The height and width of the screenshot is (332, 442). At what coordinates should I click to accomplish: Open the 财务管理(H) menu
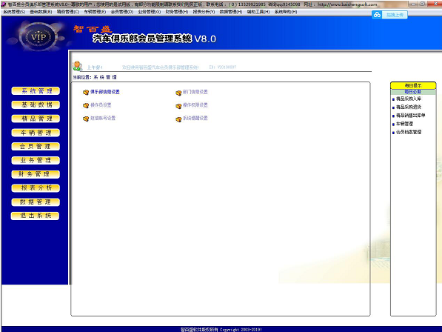coord(177,12)
